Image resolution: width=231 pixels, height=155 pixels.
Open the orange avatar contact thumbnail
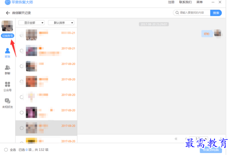pos(31,81)
